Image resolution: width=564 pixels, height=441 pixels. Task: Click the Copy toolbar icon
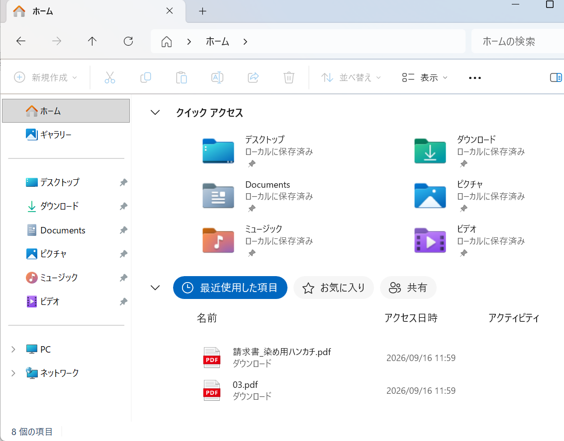(145, 77)
